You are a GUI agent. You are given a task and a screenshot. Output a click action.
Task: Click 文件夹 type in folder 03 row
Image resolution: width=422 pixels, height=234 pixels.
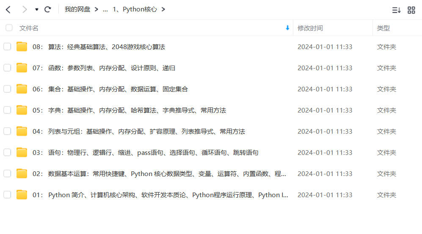[x=386, y=152]
